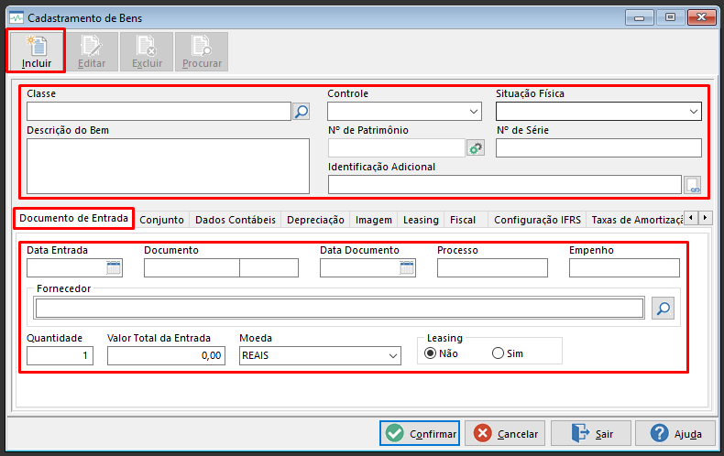
Task: Open Data Entrada calendar picker
Action: (114, 267)
